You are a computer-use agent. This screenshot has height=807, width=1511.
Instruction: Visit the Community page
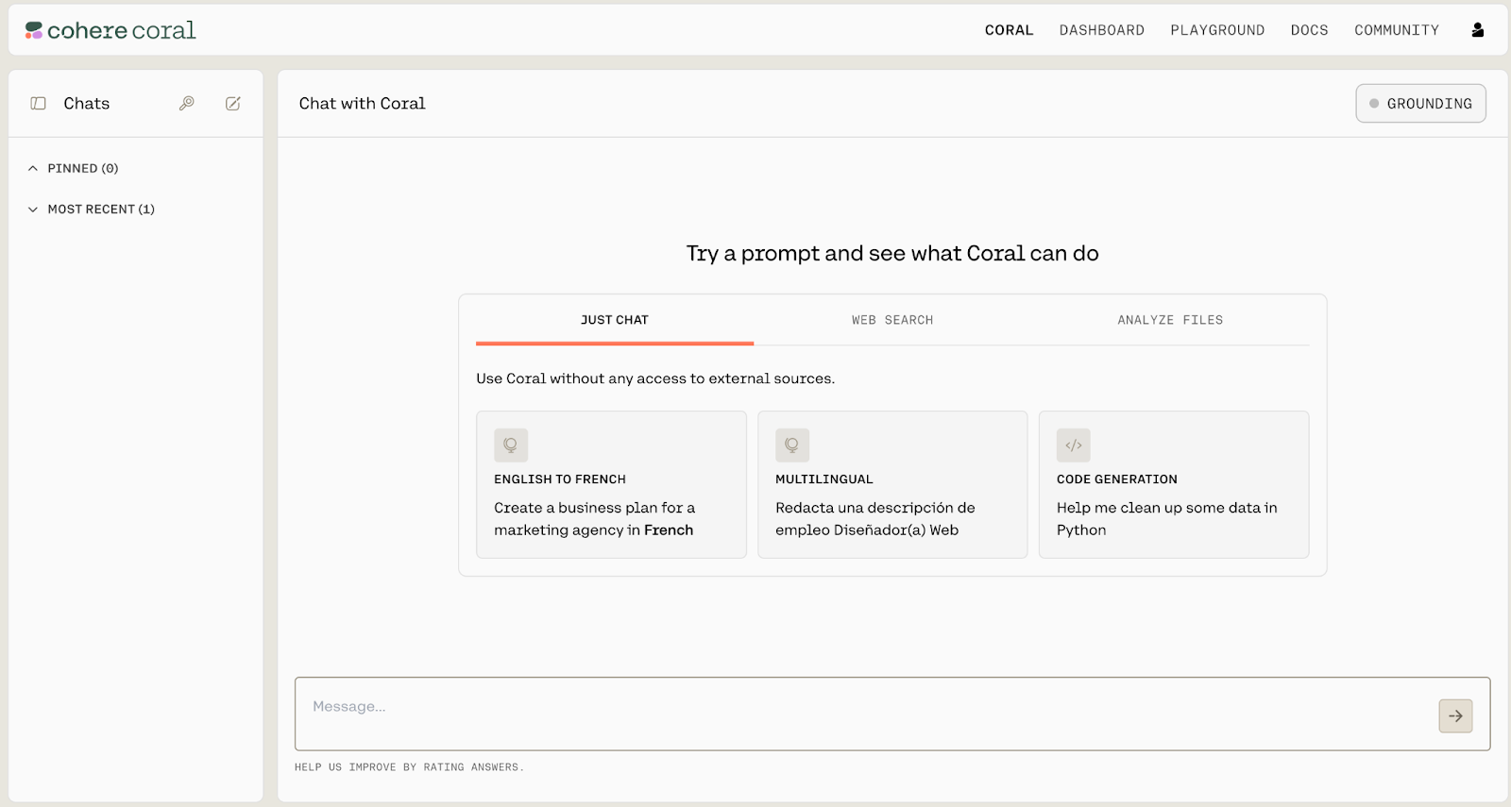pos(1396,30)
